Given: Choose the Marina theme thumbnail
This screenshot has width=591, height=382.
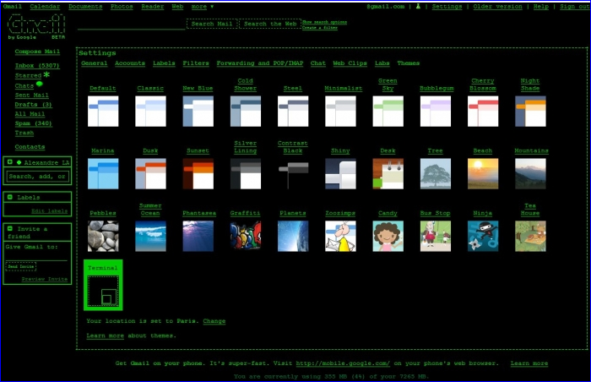Looking at the screenshot, I should [x=103, y=173].
